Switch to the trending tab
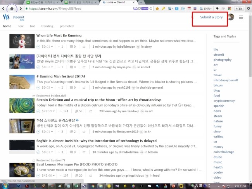The height and width of the screenshot is (189, 252). 47,26
